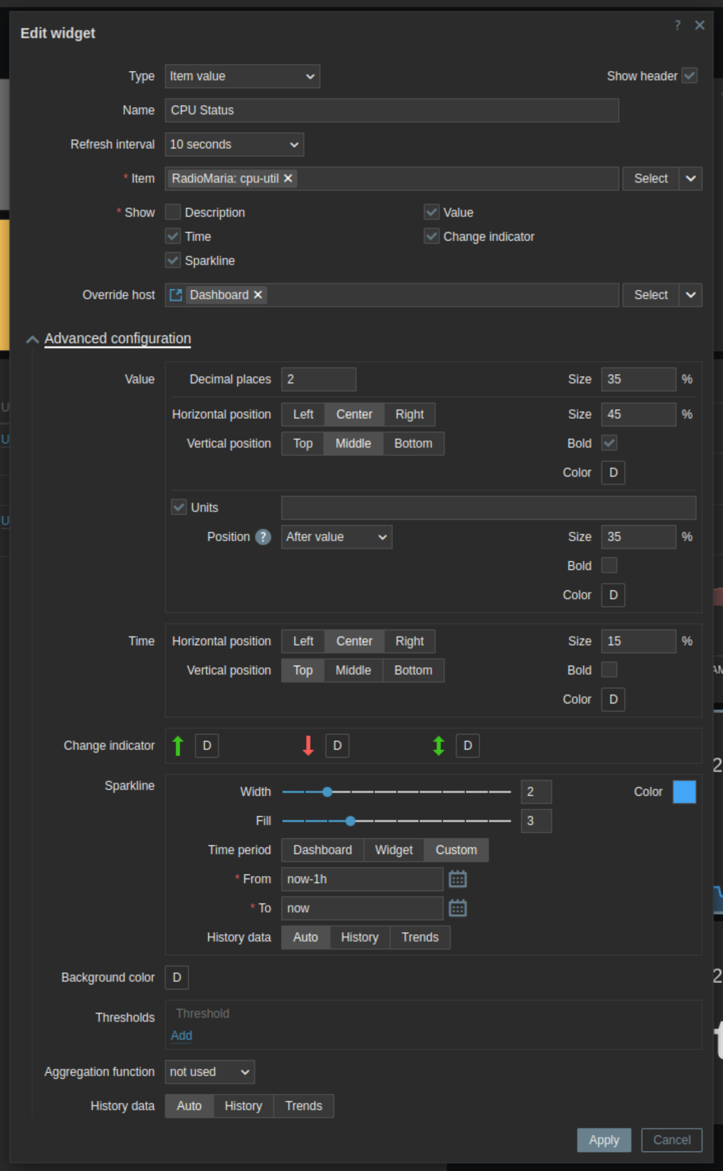Click the Apply button
723x1171 pixels.
click(603, 1140)
